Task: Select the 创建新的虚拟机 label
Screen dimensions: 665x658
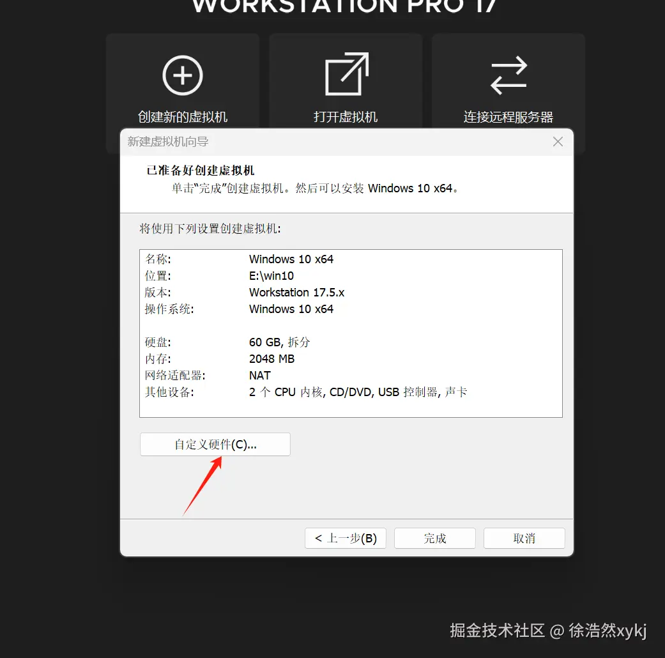Action: 183,117
